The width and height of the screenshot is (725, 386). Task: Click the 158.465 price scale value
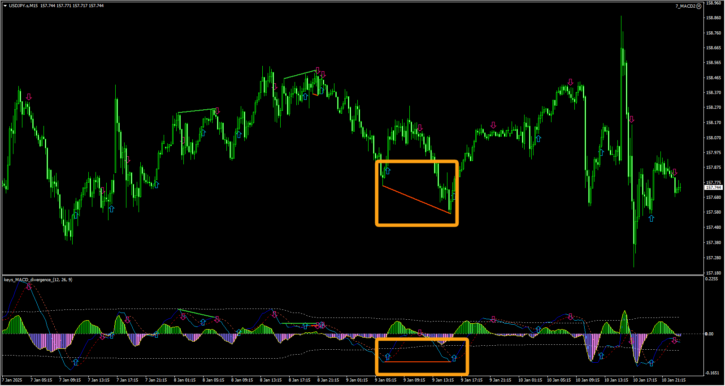713,78
